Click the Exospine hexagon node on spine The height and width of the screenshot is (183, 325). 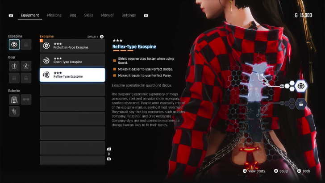(301, 86)
